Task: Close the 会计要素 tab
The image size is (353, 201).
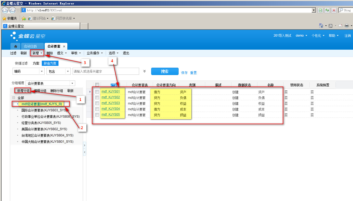Action: pyautogui.click(x=64, y=47)
